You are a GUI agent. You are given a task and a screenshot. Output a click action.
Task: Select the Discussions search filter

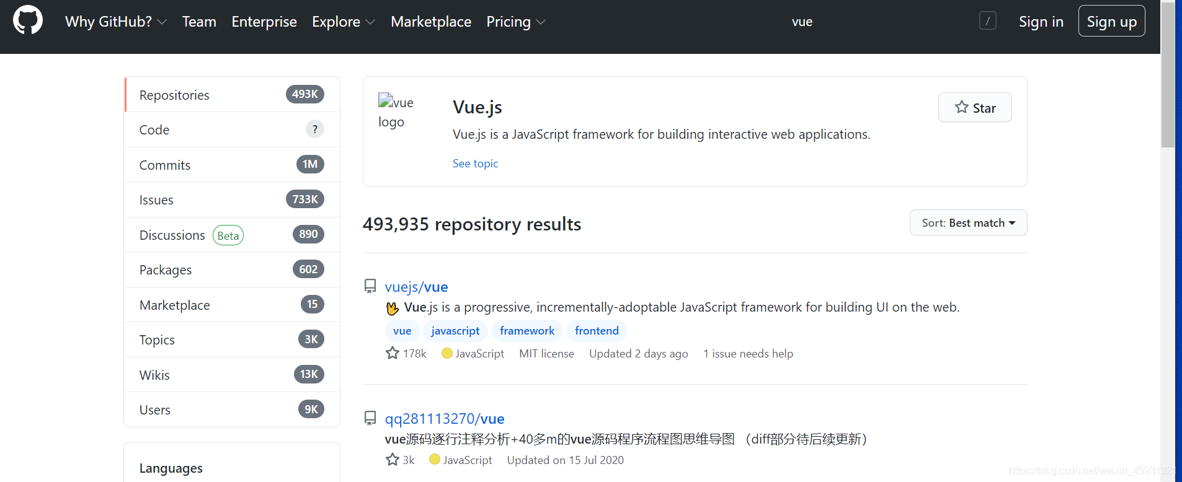click(232, 235)
